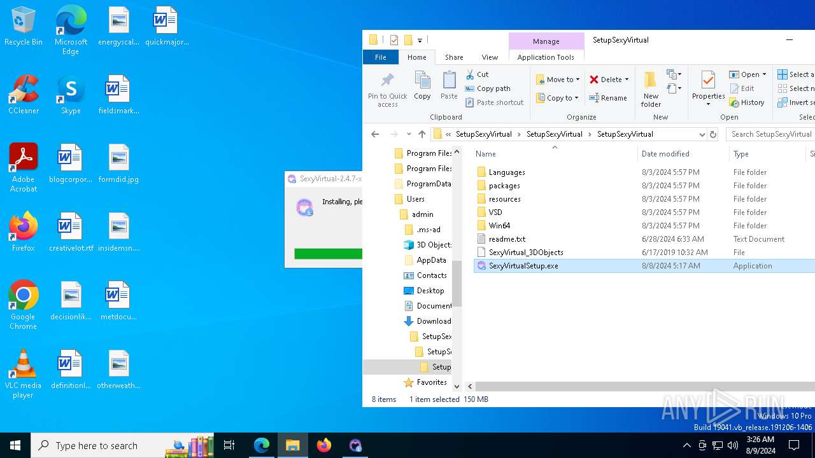Select Google Chrome desktop icon

tap(24, 305)
